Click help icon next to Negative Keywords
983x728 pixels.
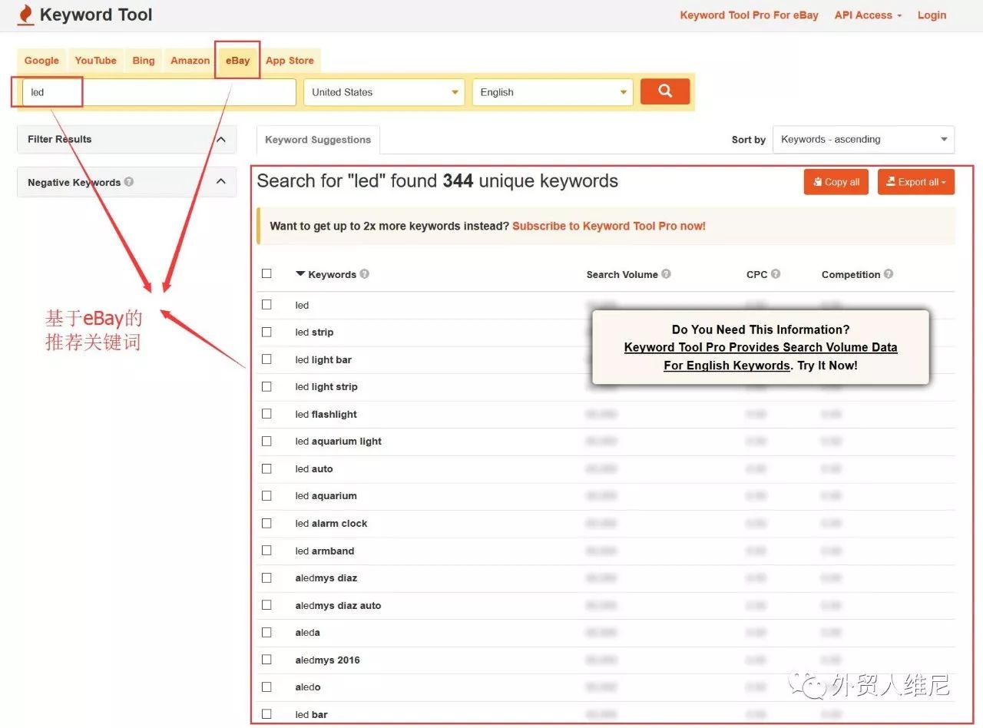129,182
